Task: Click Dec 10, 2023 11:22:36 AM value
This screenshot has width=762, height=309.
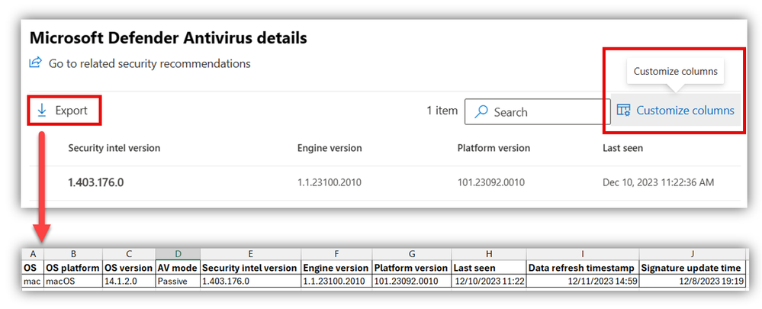Action: coord(658,182)
